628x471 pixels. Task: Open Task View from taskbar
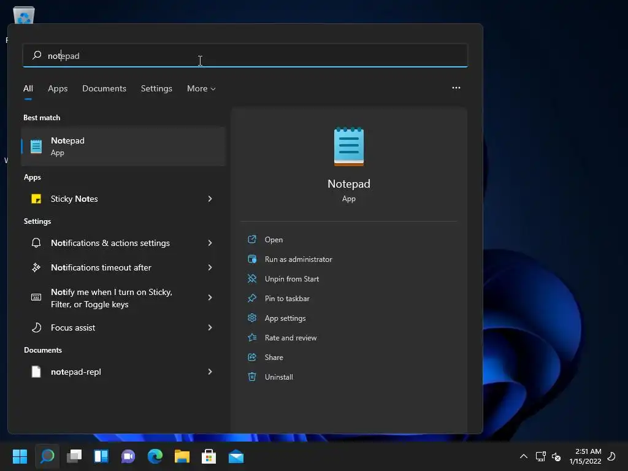pos(74,456)
